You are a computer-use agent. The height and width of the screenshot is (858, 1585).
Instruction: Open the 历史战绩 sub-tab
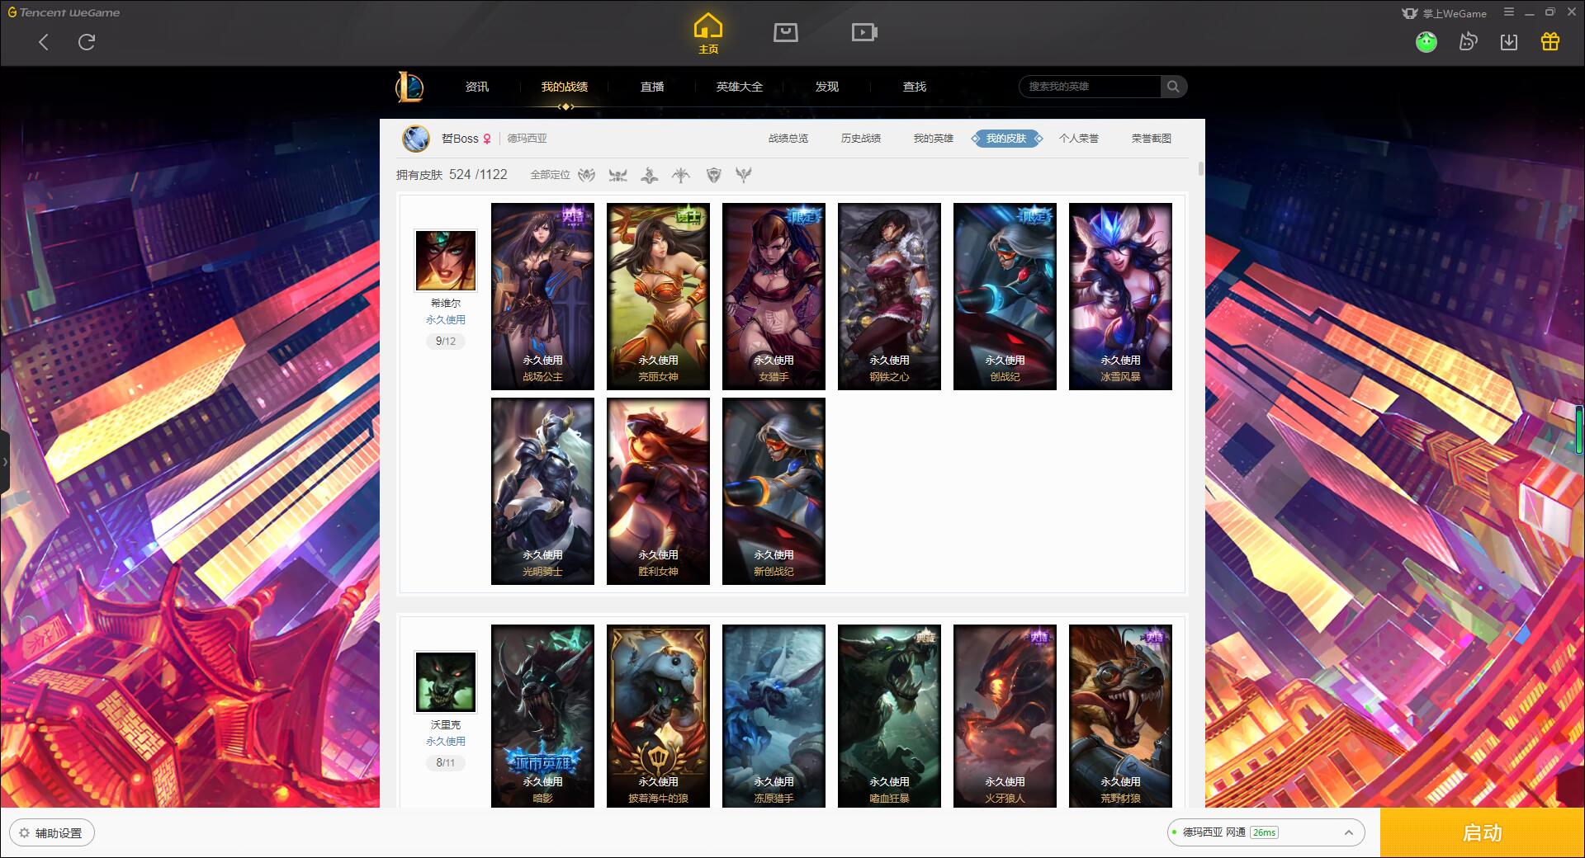[x=861, y=139]
